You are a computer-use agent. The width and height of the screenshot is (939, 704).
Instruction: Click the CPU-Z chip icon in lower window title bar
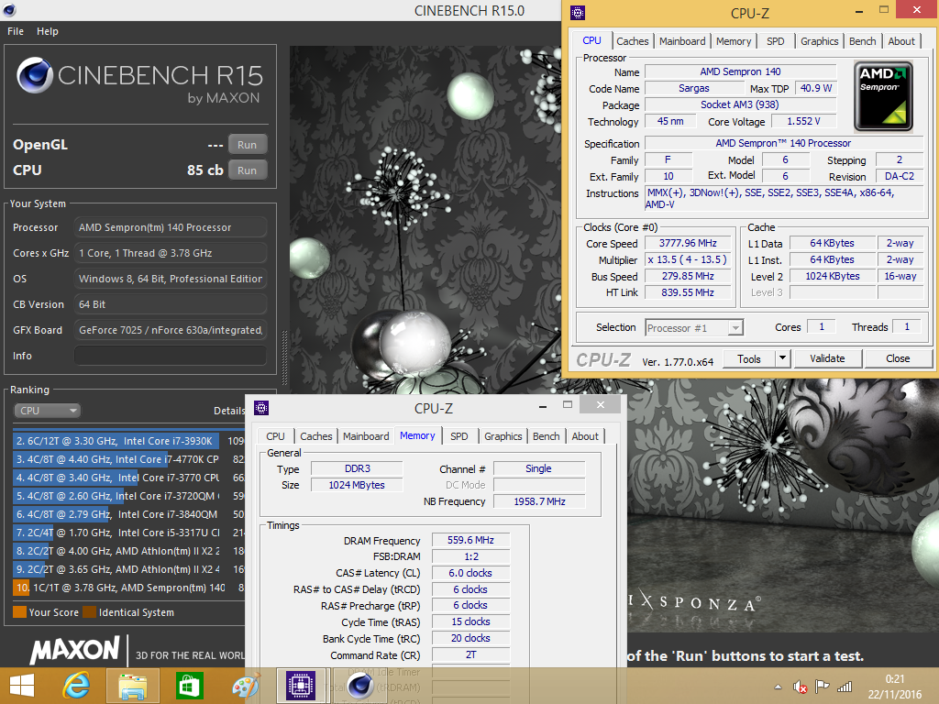click(x=261, y=408)
